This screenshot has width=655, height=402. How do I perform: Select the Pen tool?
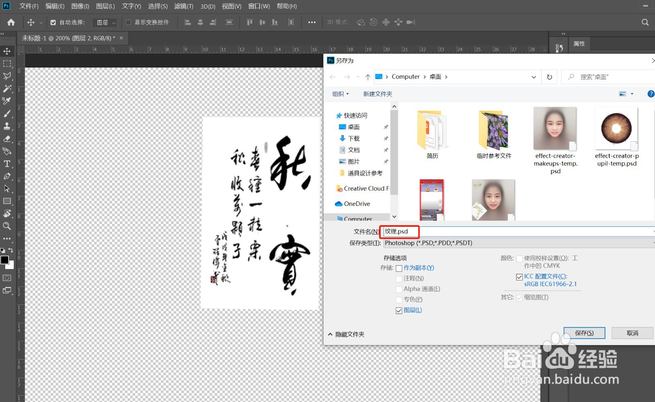7,176
